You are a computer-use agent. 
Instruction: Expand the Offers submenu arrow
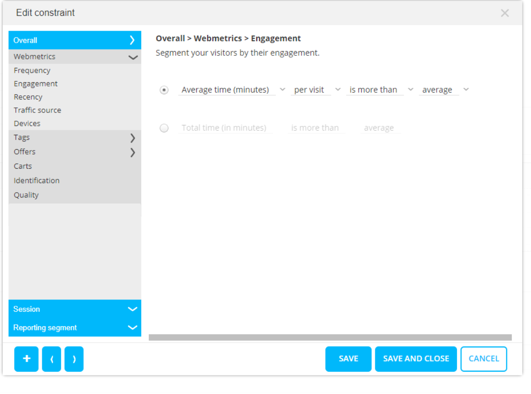click(x=133, y=152)
